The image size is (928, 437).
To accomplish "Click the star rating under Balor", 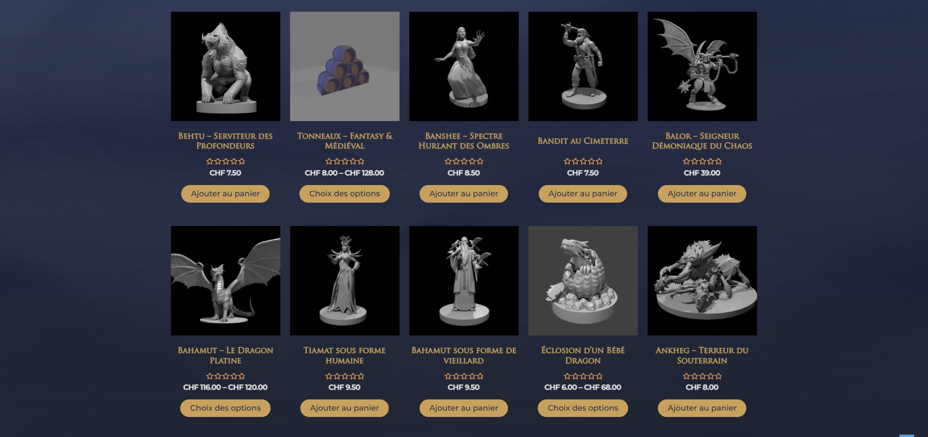I will coord(702,161).
